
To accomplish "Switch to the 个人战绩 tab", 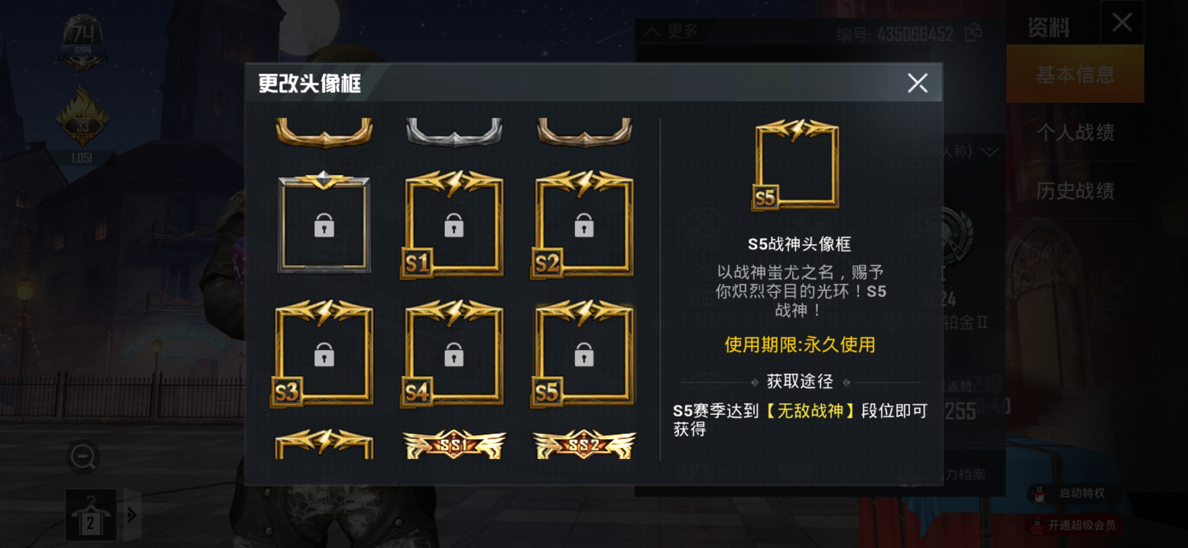I will click(1075, 132).
